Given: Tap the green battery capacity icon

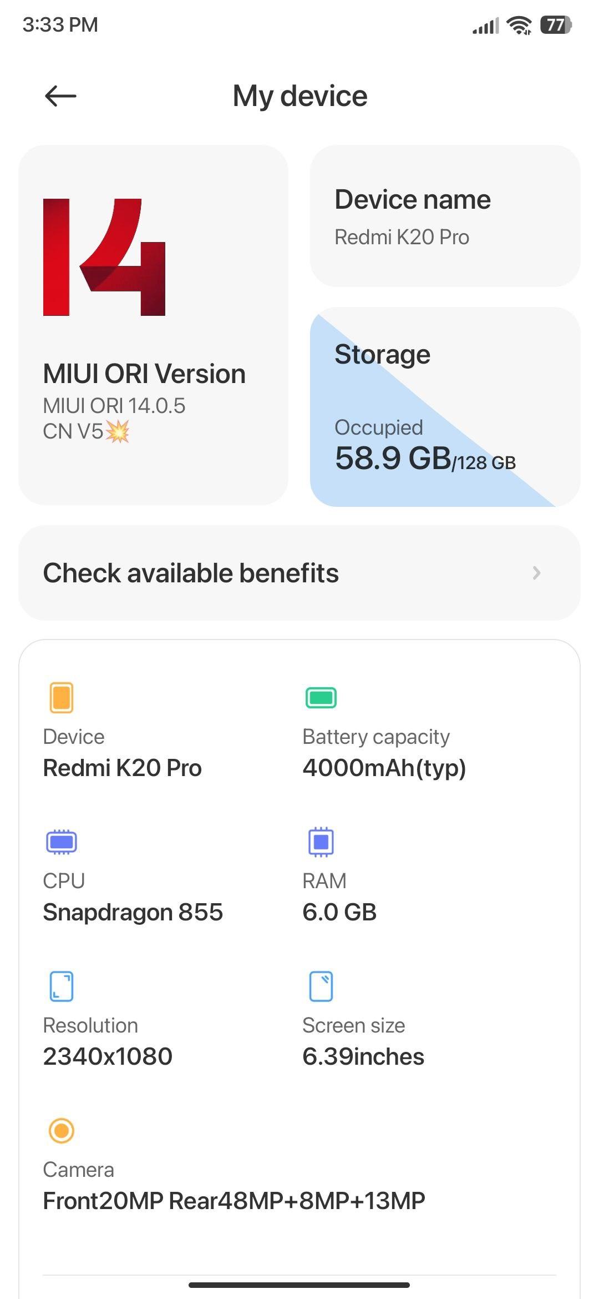Looking at the screenshot, I should point(321,697).
